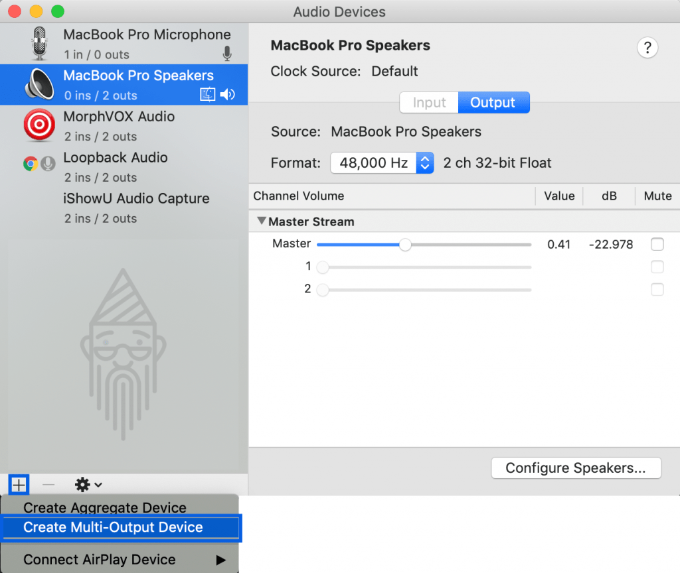Open Connect AirPlay Device submenu

[x=120, y=560]
